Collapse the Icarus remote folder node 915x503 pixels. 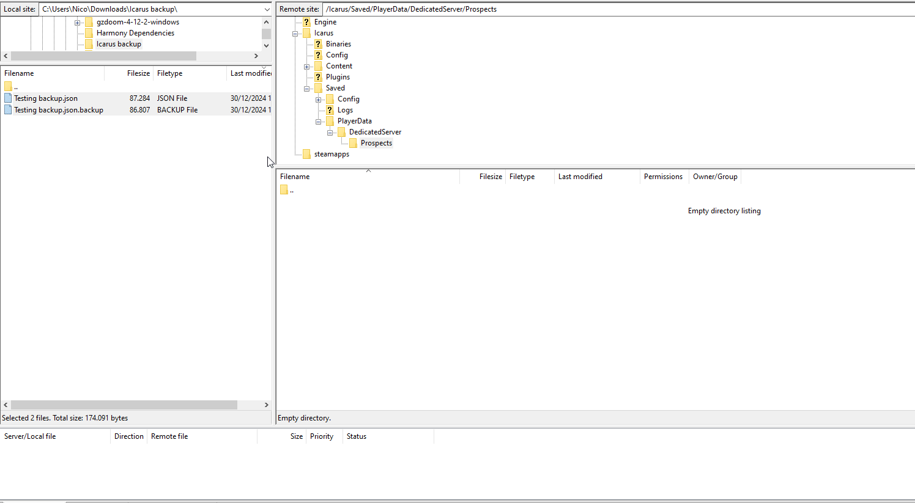[x=295, y=34]
